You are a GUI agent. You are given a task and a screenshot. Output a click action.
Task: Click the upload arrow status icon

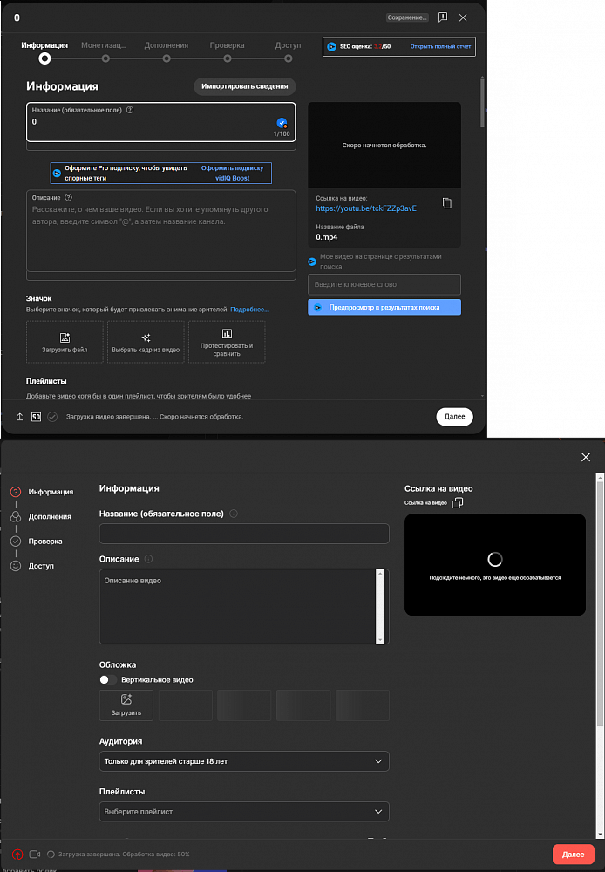click(19, 417)
